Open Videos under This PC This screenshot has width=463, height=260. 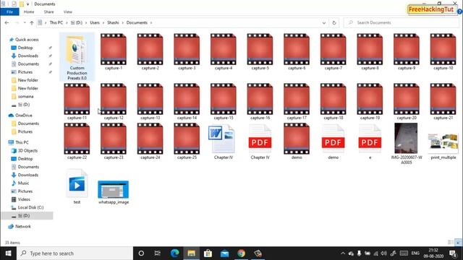24,199
